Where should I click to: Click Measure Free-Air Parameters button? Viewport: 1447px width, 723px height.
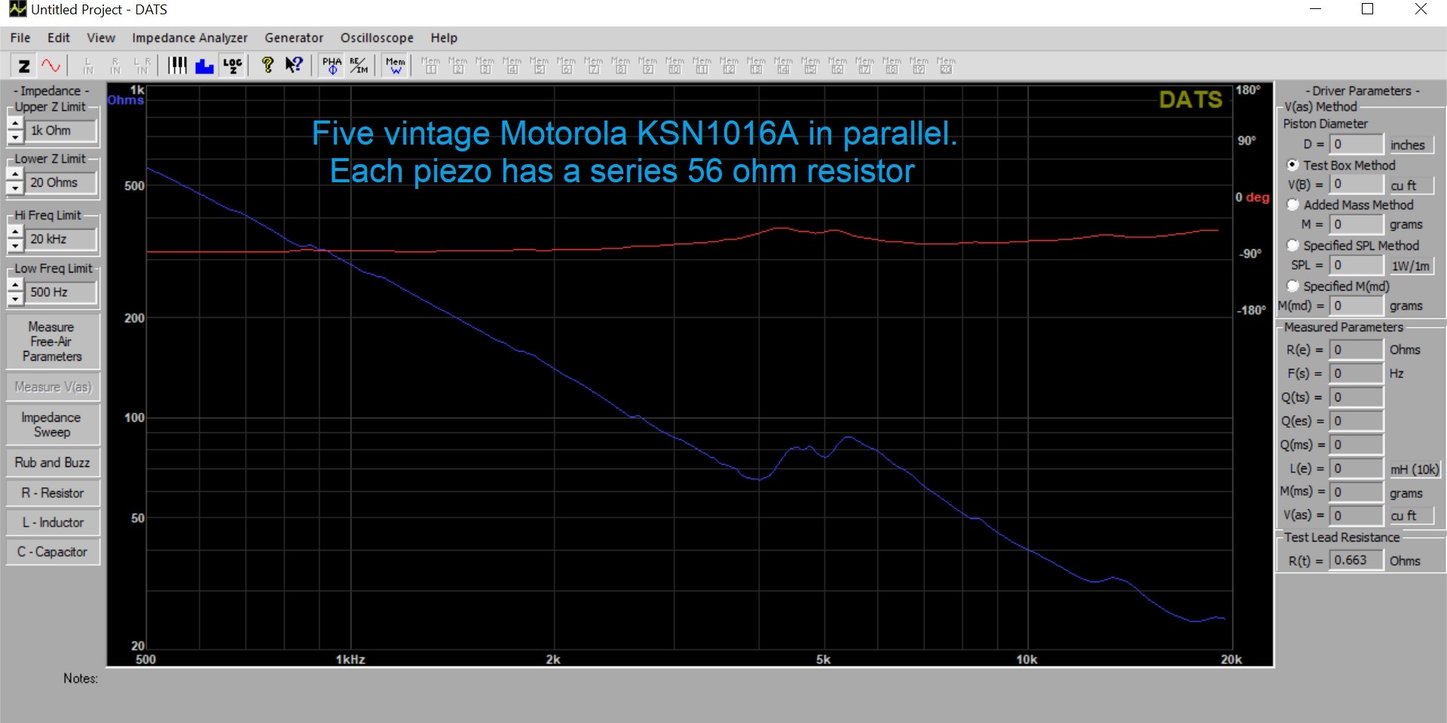point(52,342)
